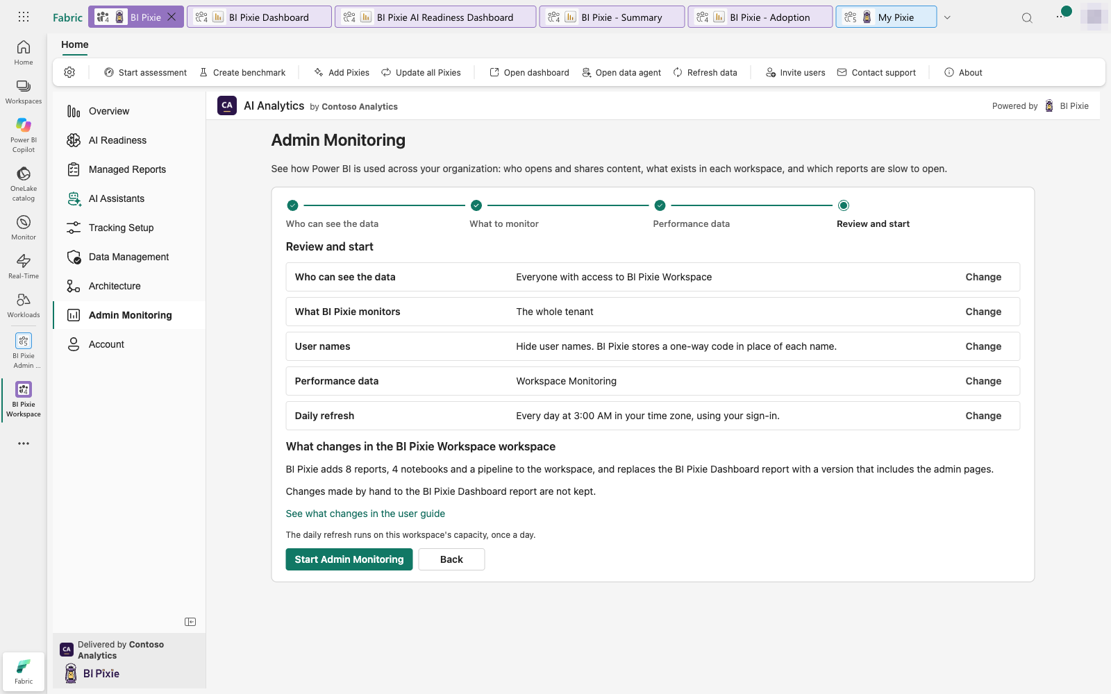Open See what changes in the user guide
The height and width of the screenshot is (694, 1111).
(x=365, y=514)
